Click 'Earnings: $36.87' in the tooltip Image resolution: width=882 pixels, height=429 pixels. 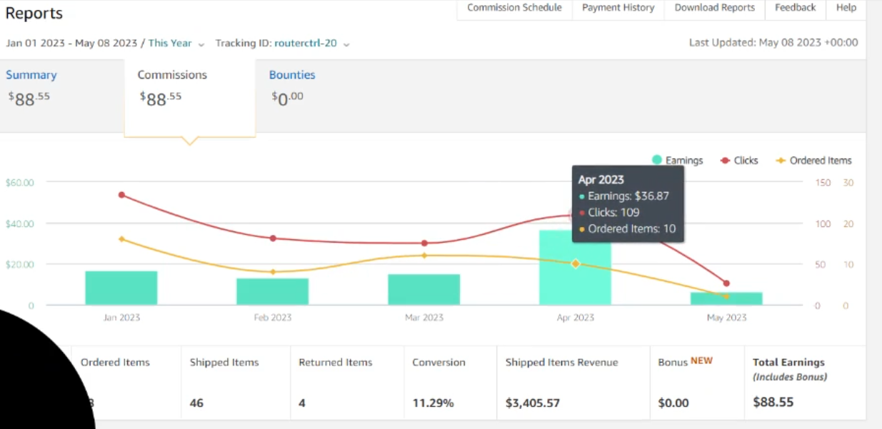[628, 196]
